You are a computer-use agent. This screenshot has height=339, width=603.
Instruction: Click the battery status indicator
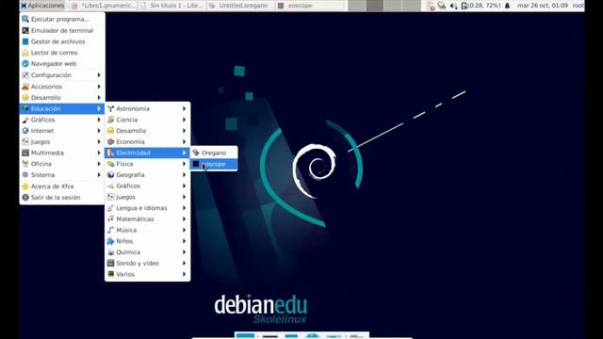click(481, 6)
